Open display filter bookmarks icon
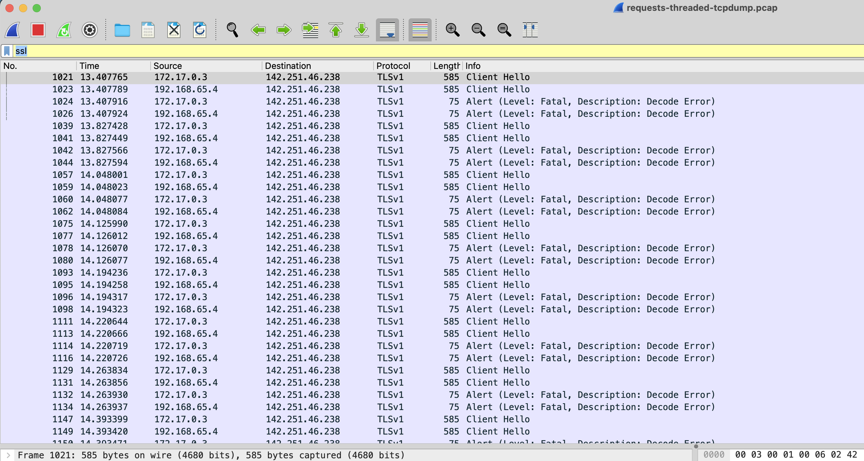This screenshot has width=864, height=461. point(7,51)
